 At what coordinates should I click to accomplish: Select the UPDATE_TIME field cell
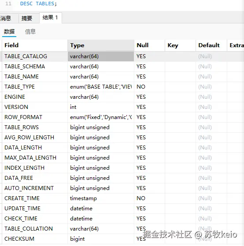(35, 209)
